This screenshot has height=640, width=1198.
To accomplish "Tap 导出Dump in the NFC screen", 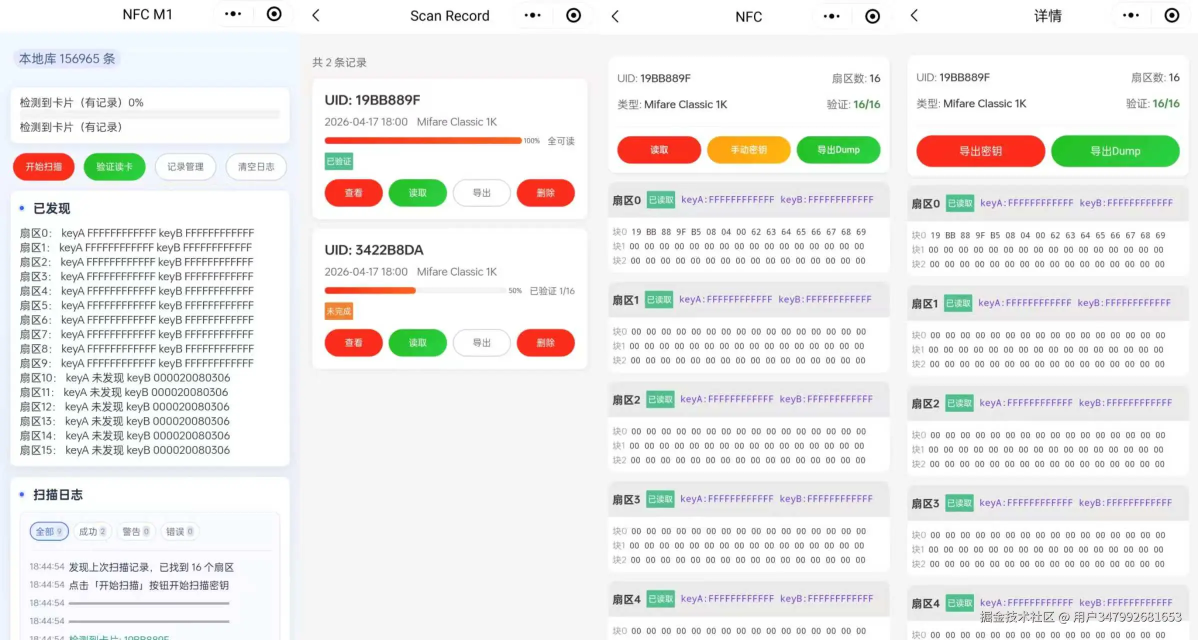I will [x=838, y=149].
